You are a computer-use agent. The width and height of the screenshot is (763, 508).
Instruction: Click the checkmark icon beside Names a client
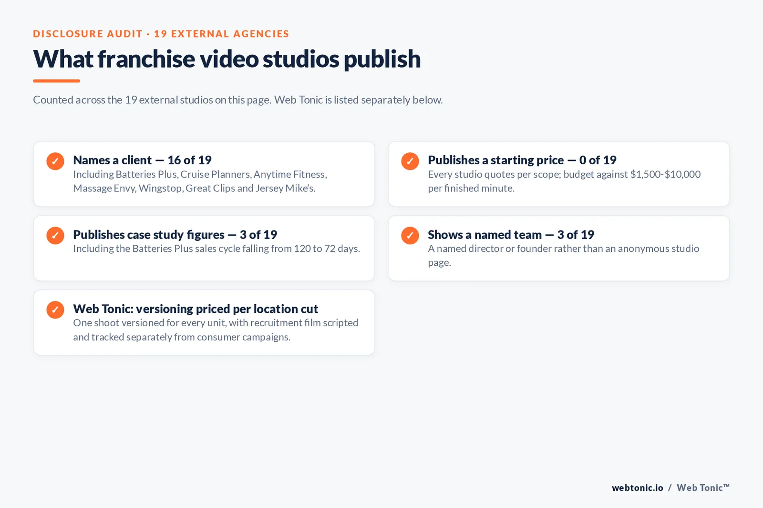tap(55, 161)
